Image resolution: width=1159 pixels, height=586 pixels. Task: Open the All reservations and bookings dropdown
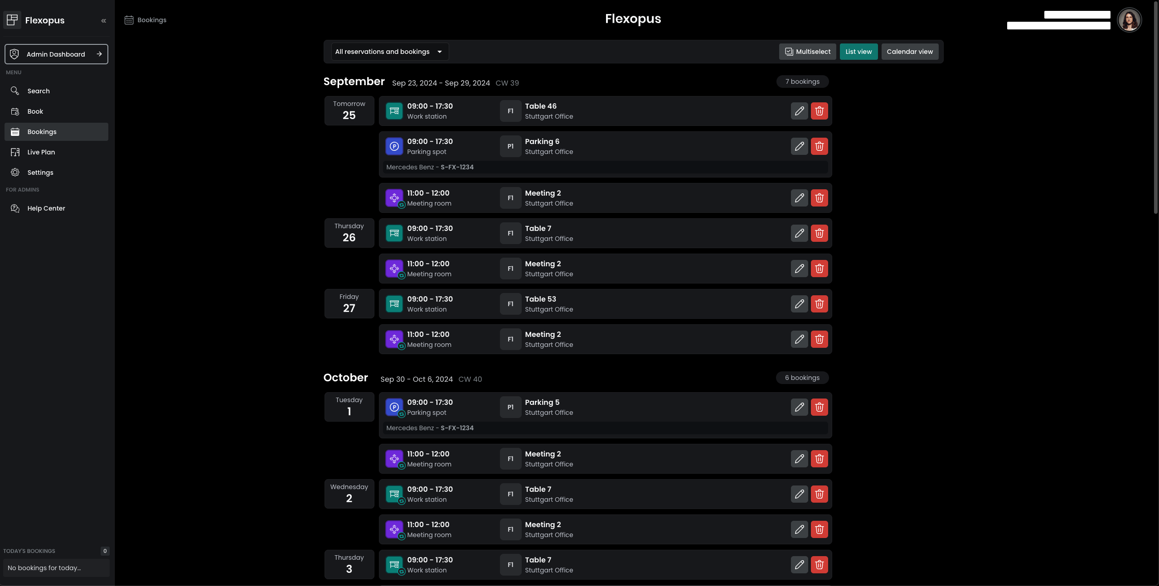click(389, 52)
